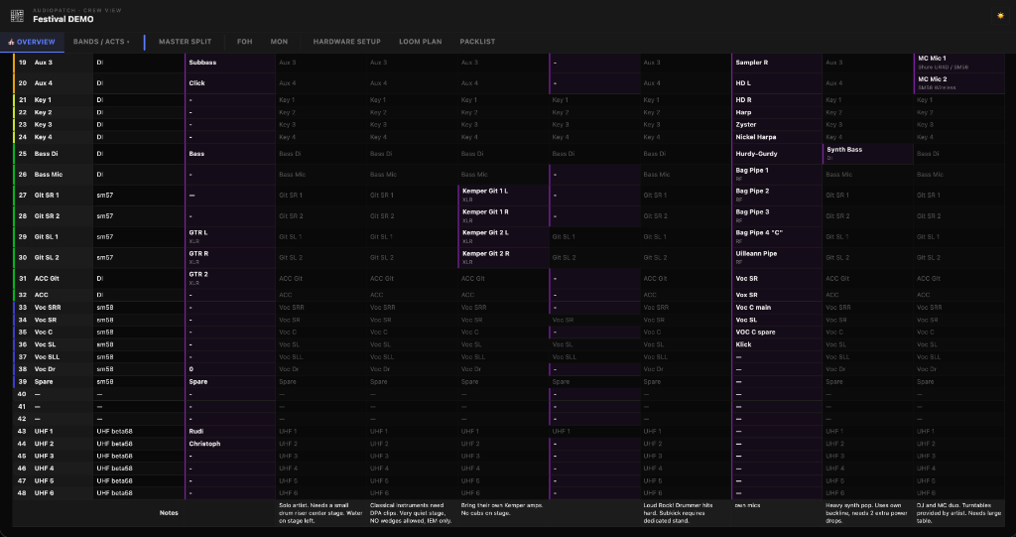
Task: Click the Bag Pipe 4 "C" cell
Action: (x=777, y=236)
